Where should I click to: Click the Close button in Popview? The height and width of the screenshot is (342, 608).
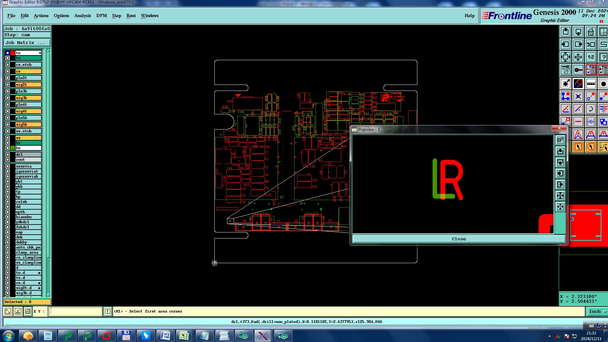coord(459,239)
